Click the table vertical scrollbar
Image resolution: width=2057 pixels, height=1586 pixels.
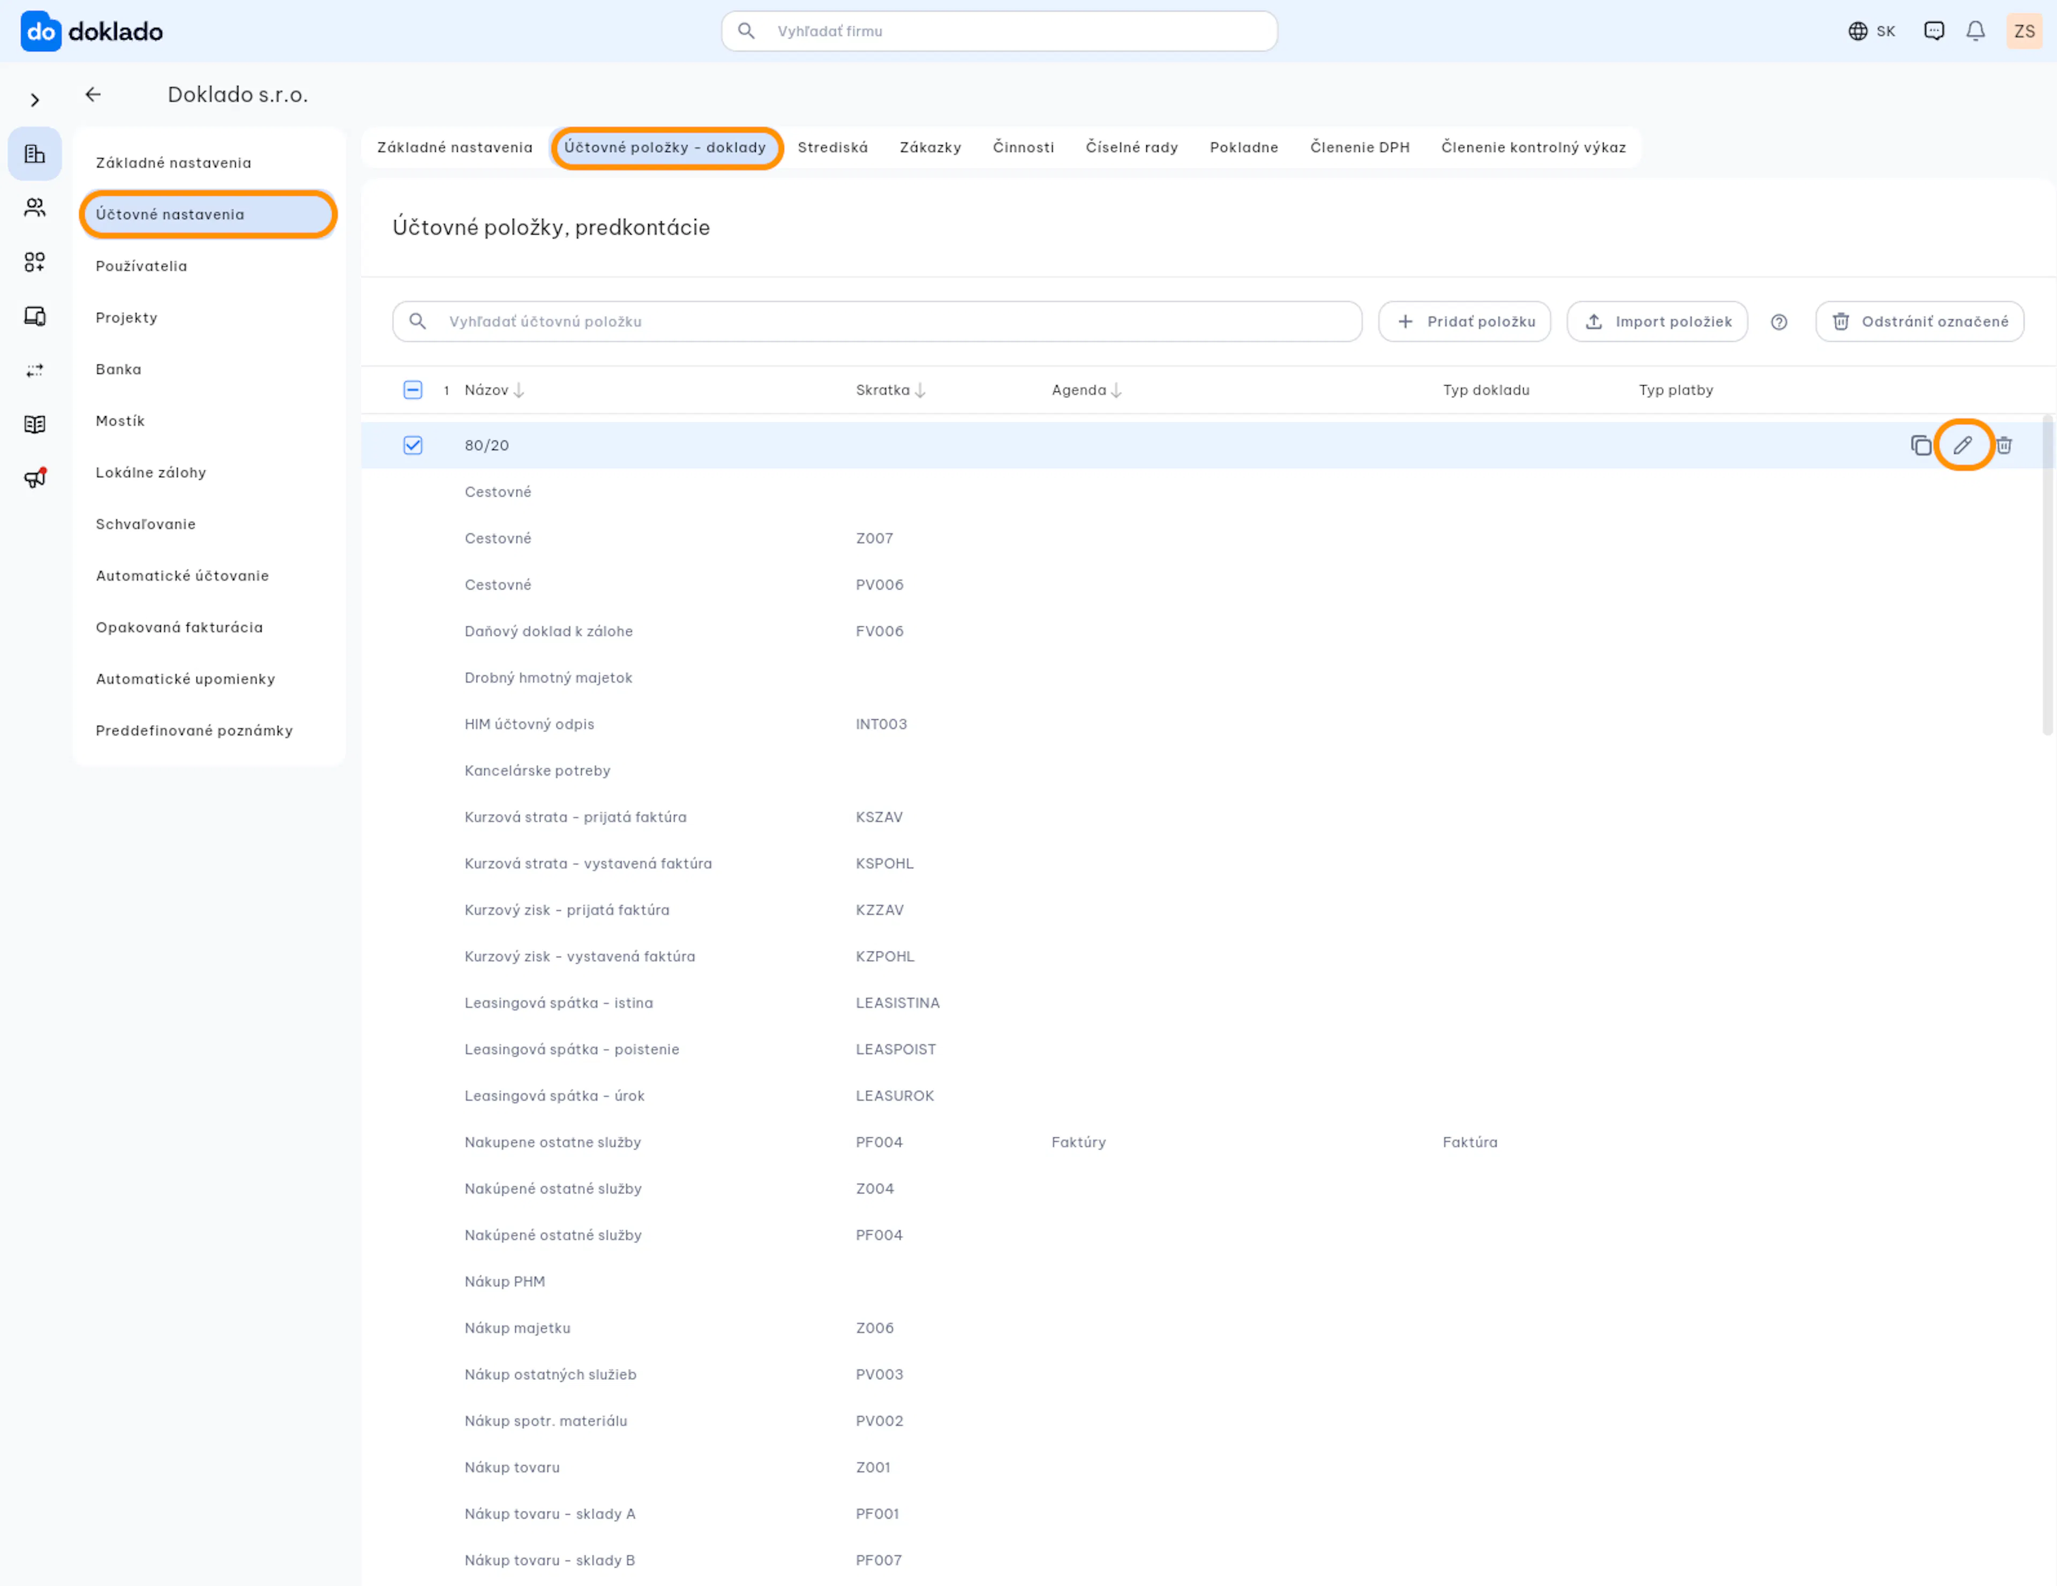[x=2047, y=575]
